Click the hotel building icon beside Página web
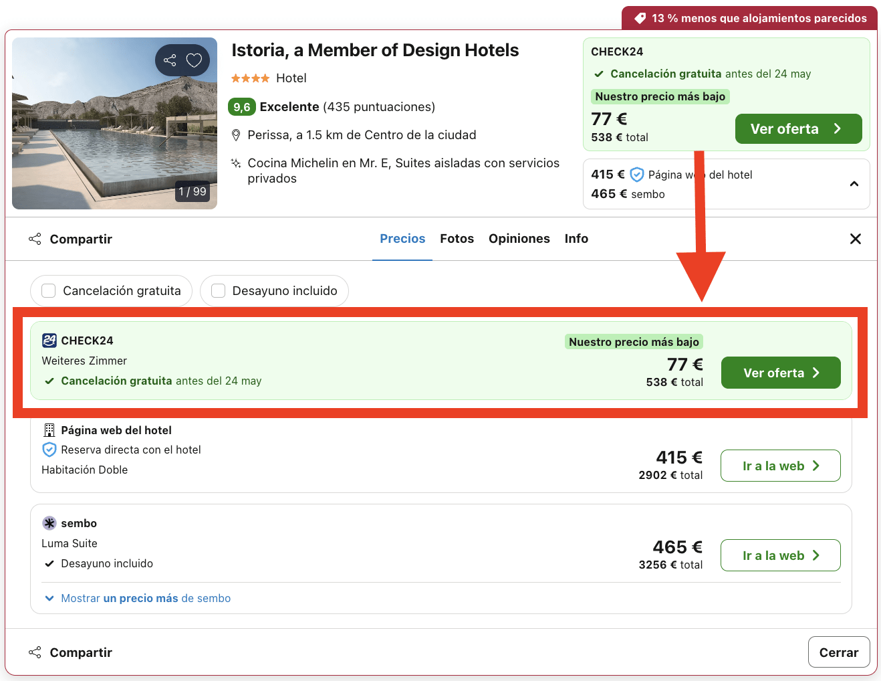 tap(49, 430)
